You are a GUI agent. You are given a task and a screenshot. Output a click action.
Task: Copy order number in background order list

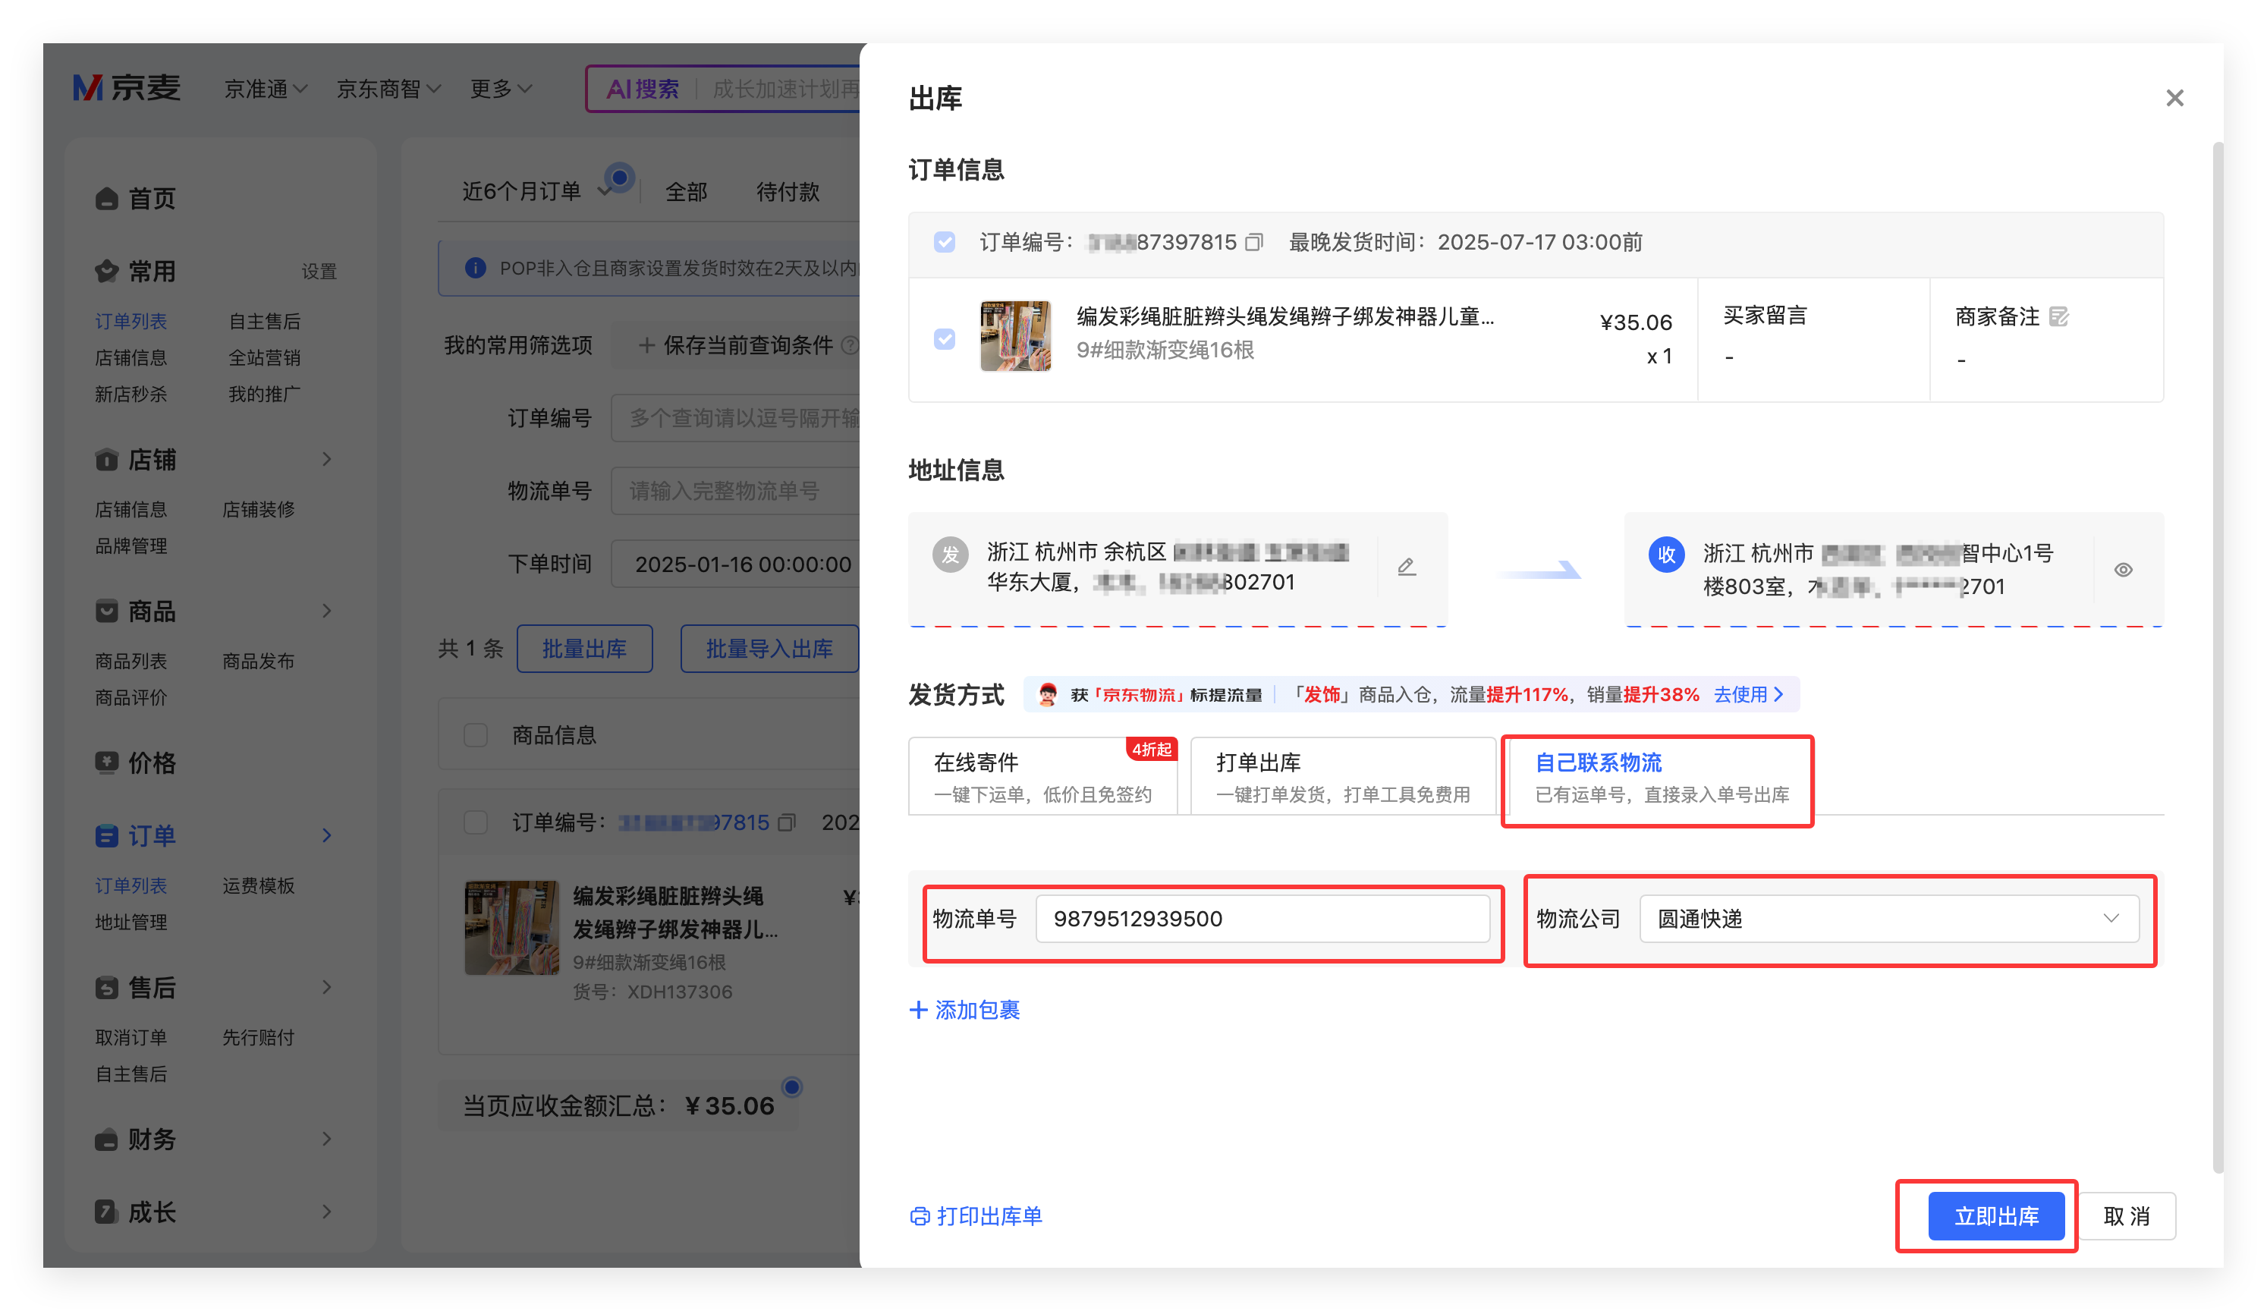coord(788,822)
